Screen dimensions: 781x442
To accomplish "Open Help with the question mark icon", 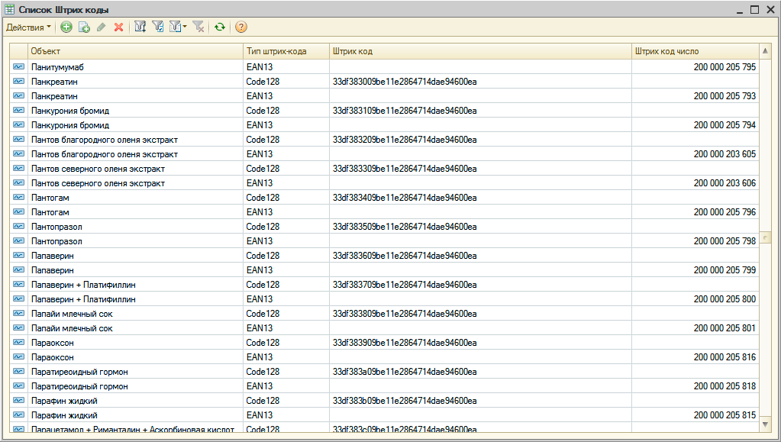I will [241, 27].
